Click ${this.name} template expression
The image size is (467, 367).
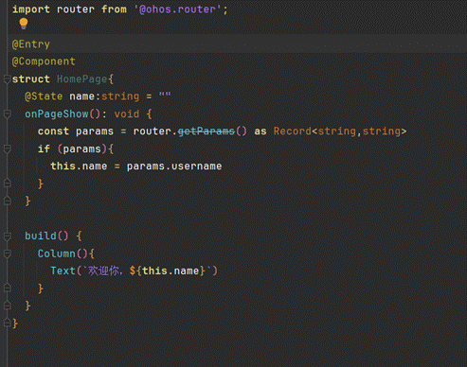[x=168, y=271]
